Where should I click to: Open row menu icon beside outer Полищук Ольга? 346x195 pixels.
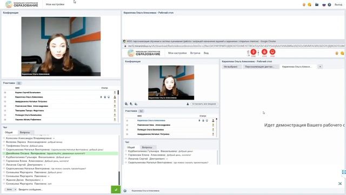click(5, 115)
